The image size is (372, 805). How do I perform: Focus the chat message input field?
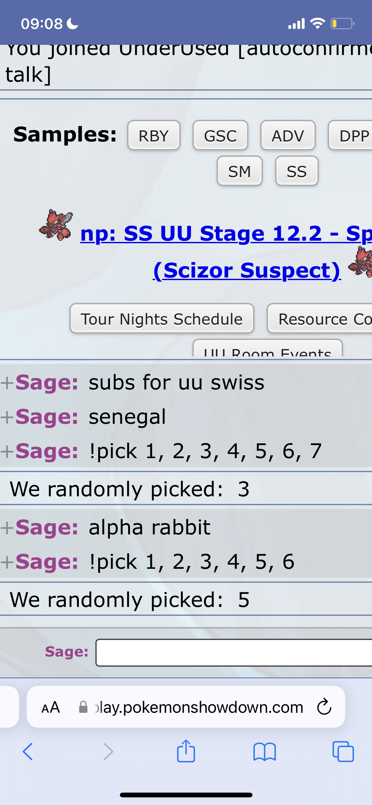coord(234,652)
